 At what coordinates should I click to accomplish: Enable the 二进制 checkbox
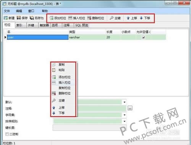(x=7, y=134)
